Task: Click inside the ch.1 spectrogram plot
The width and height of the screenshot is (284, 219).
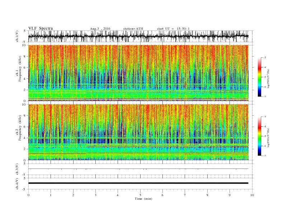Action: pos(138,73)
